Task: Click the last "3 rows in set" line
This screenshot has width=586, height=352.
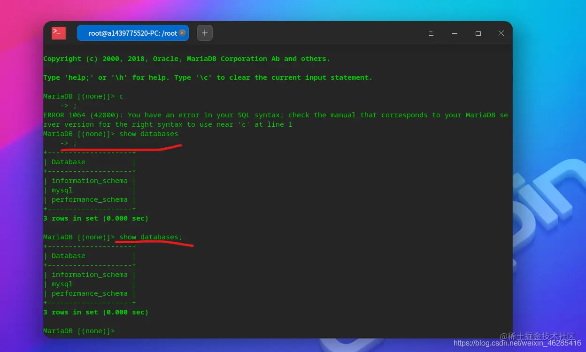Action: pos(96,312)
